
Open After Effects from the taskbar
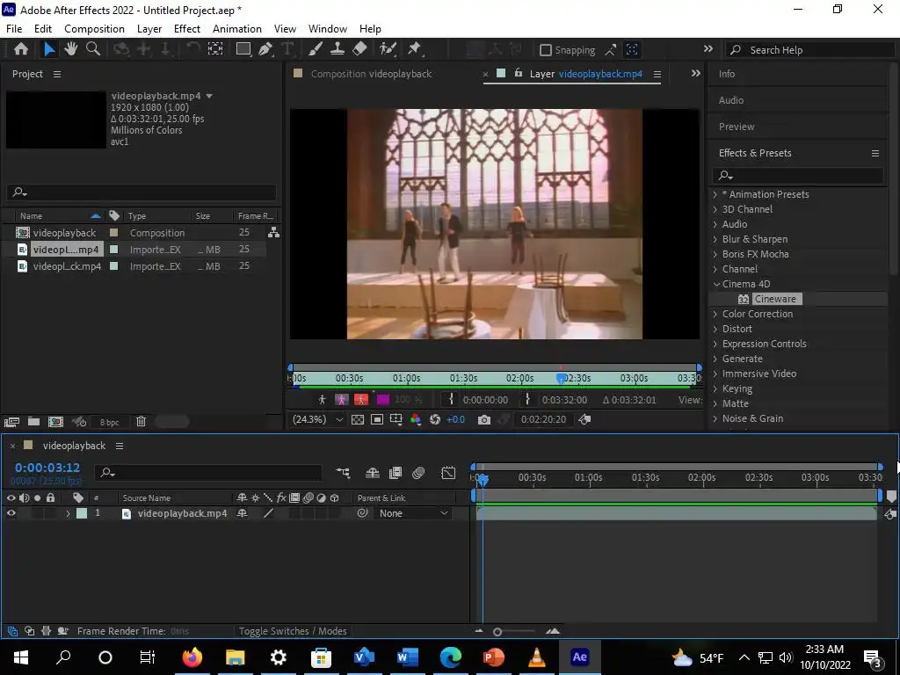click(580, 657)
